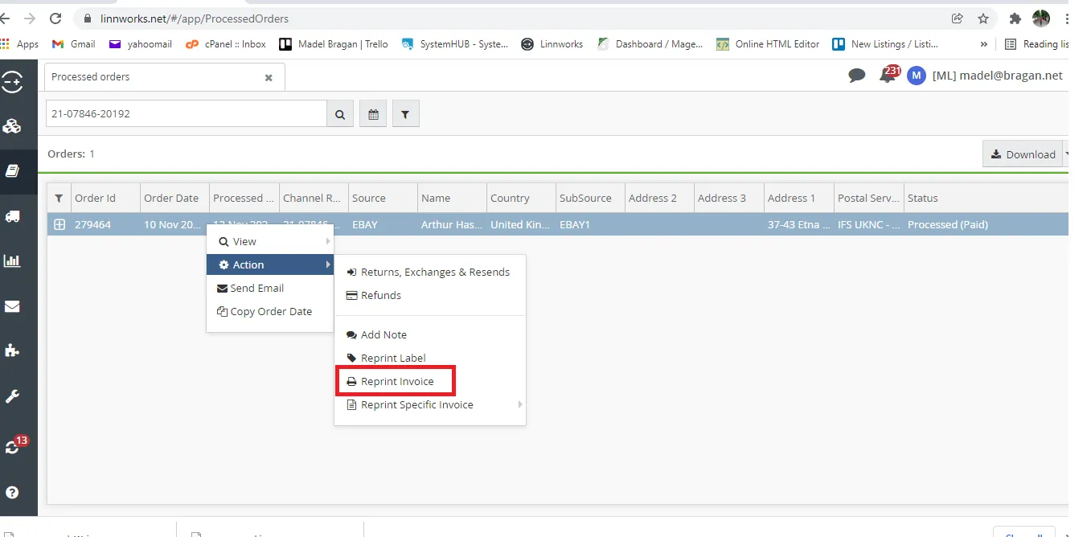The width and height of the screenshot is (1091, 537).
Task: Open the Madel Bragan Trello bookmark
Action: (334, 44)
